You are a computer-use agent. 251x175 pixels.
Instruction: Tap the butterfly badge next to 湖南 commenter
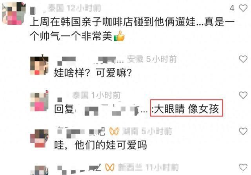point(114,131)
